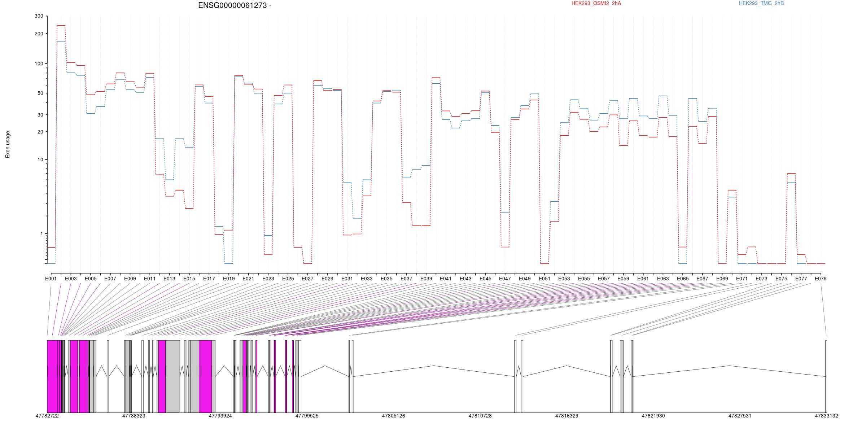Click y-axis tick value 1
Viewport: 866px width, 433px height.
tap(41, 233)
